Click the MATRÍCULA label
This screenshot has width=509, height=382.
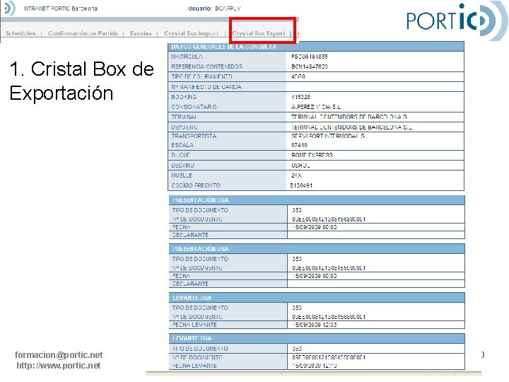[x=187, y=57]
